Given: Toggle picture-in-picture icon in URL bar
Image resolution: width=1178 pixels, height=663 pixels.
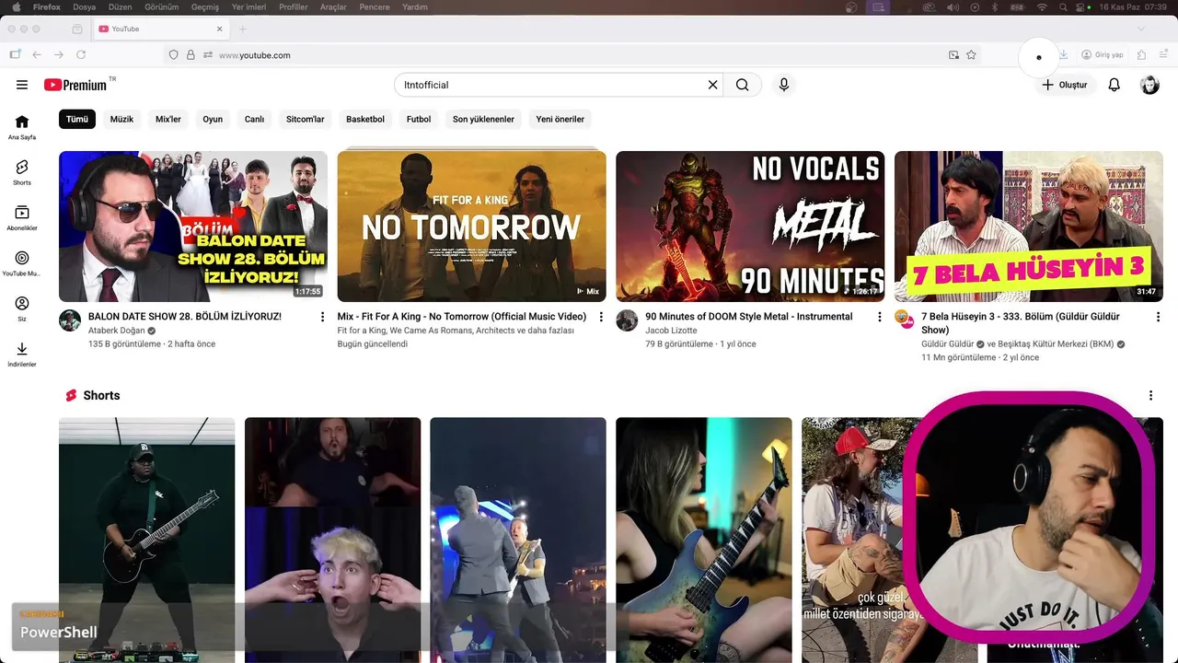Looking at the screenshot, I should pos(954,55).
